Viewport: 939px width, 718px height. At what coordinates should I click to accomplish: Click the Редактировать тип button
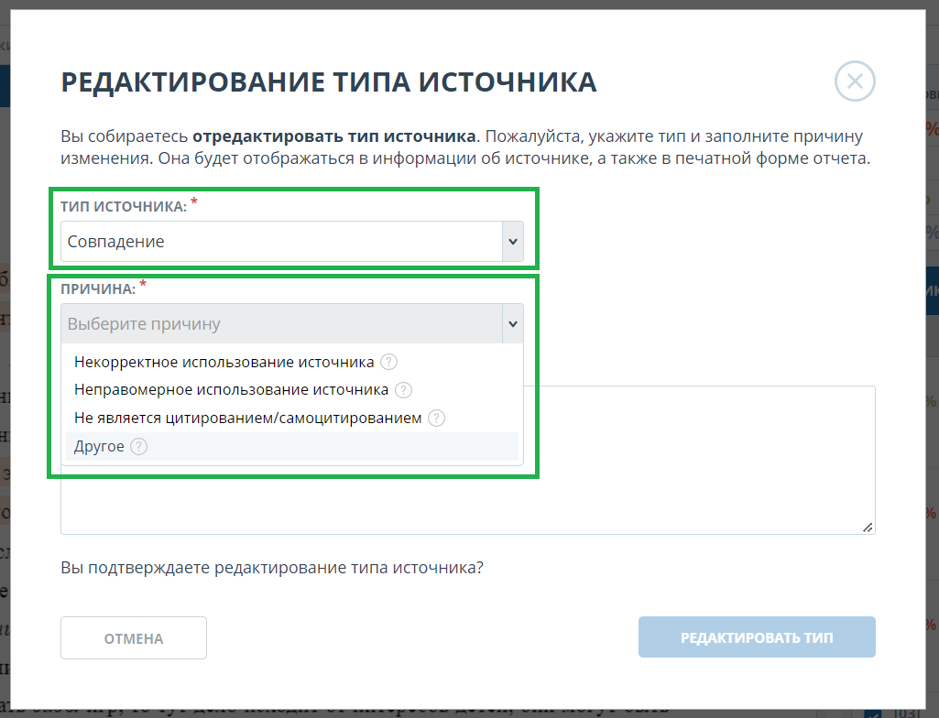point(757,638)
